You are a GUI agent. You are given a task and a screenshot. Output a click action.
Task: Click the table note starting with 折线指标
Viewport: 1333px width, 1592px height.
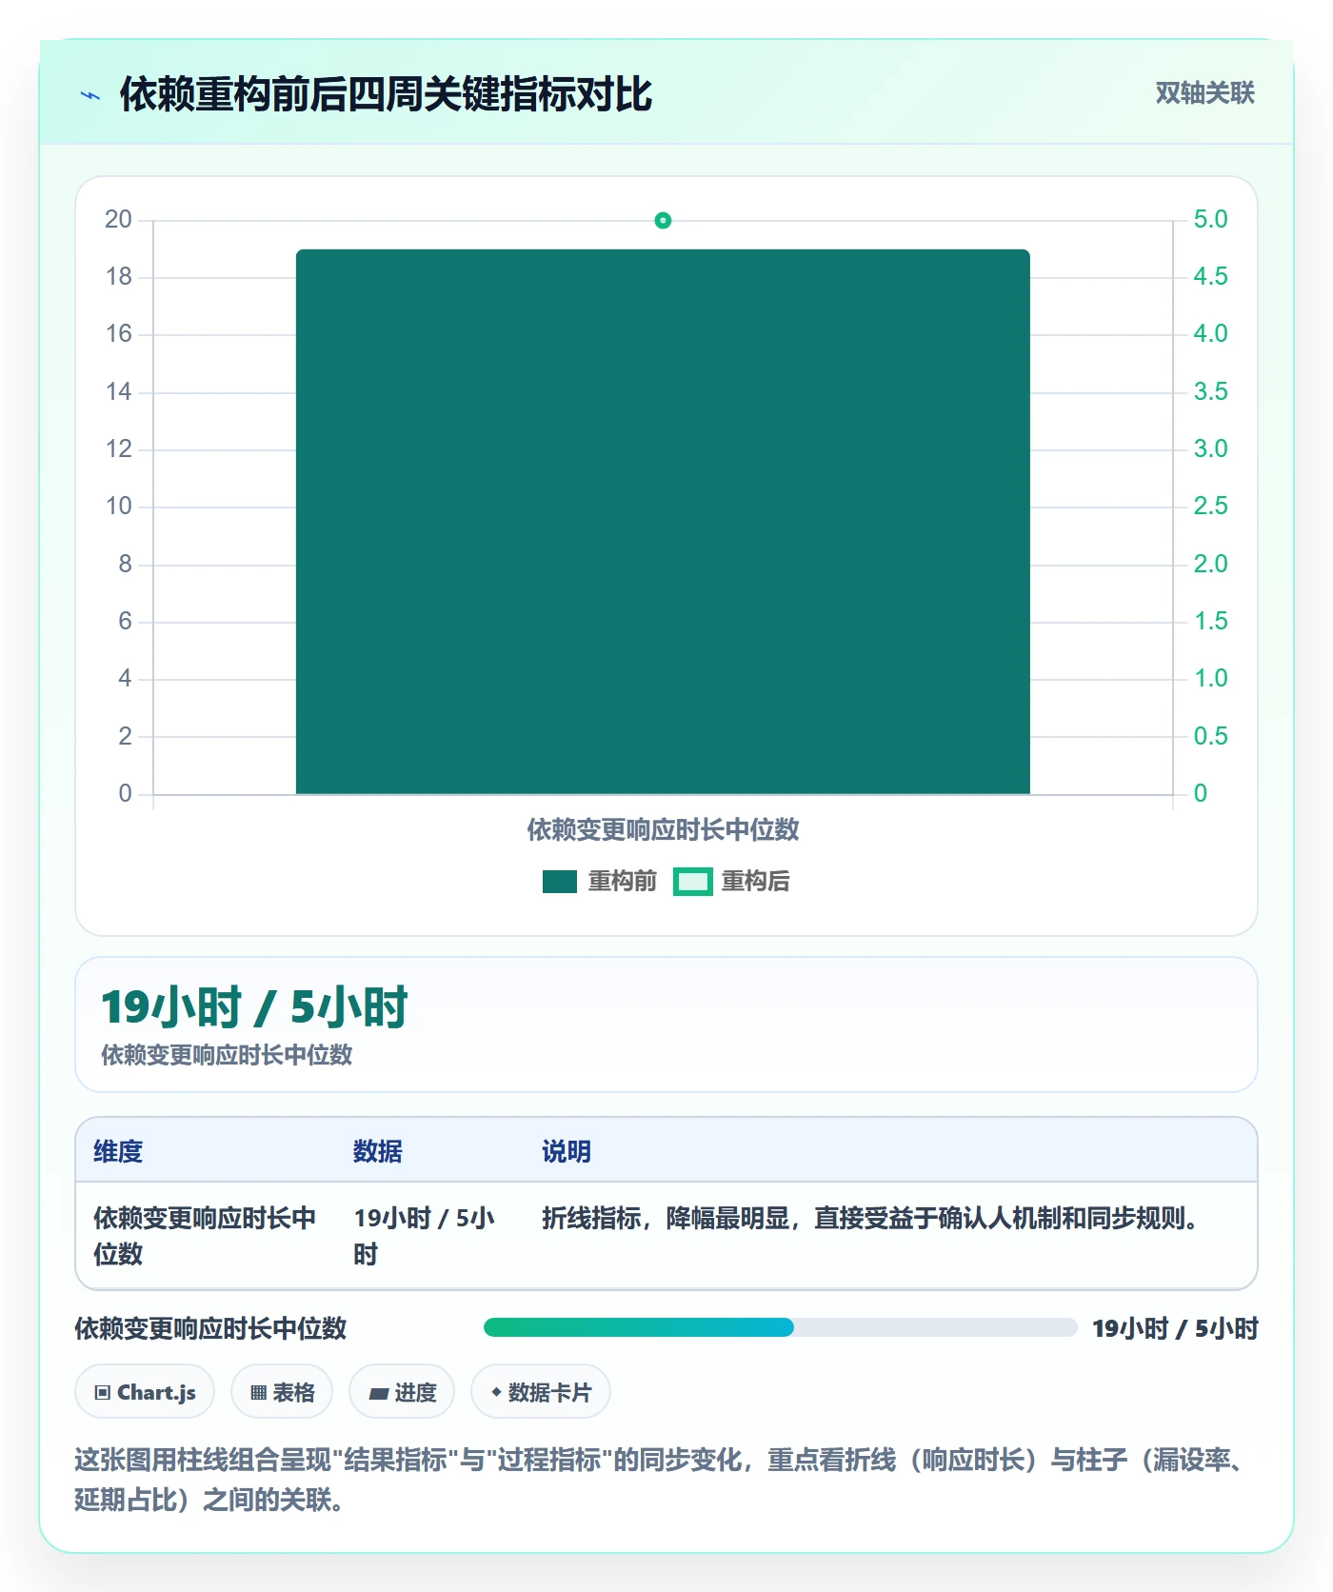[870, 1218]
